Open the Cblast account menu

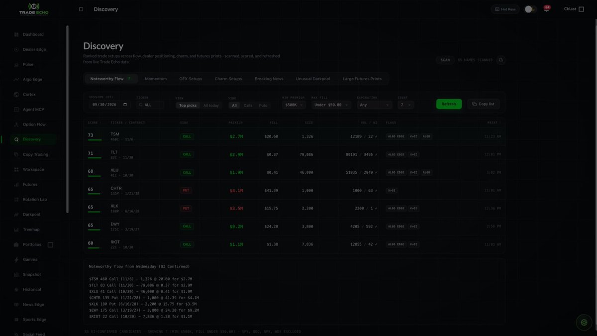click(x=574, y=9)
